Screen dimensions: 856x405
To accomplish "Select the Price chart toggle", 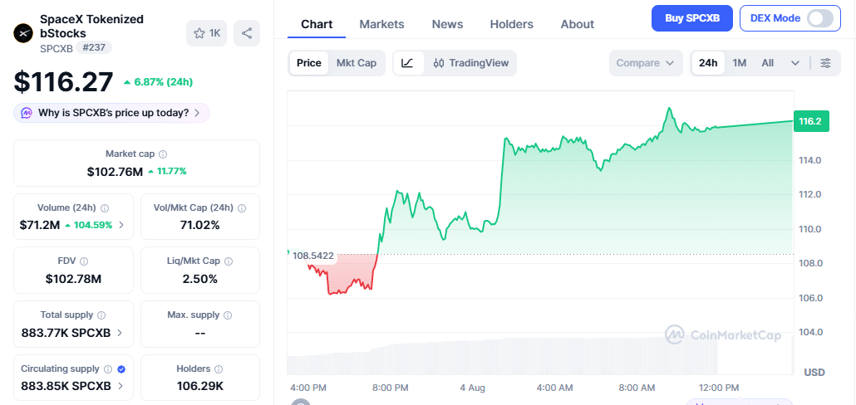I will coord(309,63).
